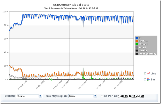Click the Mozilla black legend swatch
This screenshot has height=104, width=161.
pyautogui.click(x=137, y=51)
